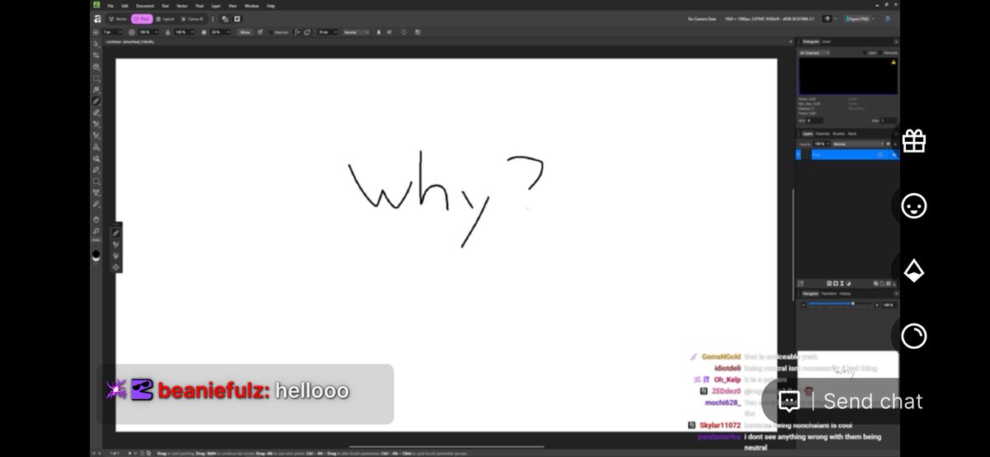Toggle the histogram Marquee checkbox
This screenshot has height=457, width=990.
tap(881, 53)
